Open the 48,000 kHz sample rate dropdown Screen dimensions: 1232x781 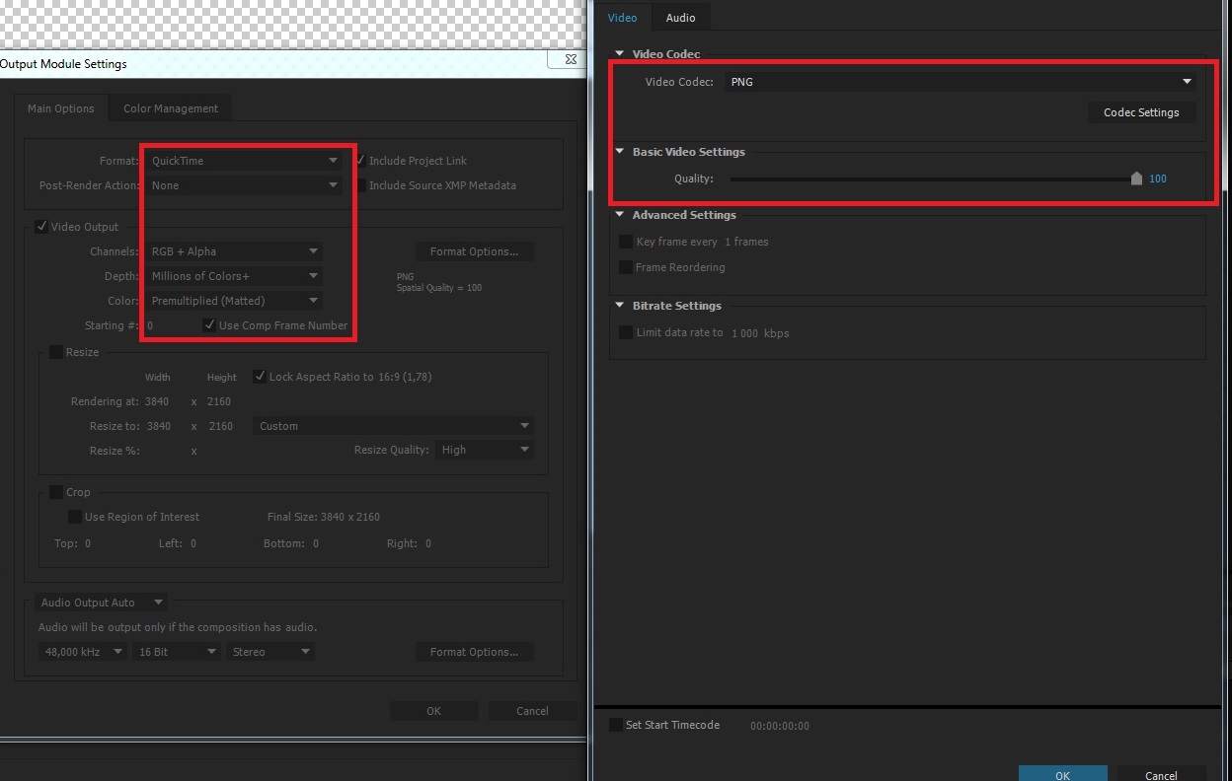83,652
